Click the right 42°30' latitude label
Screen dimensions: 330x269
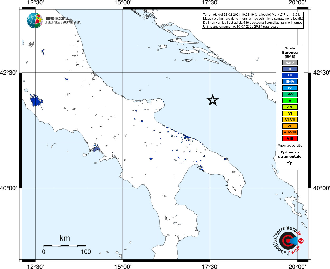click(x=322, y=73)
